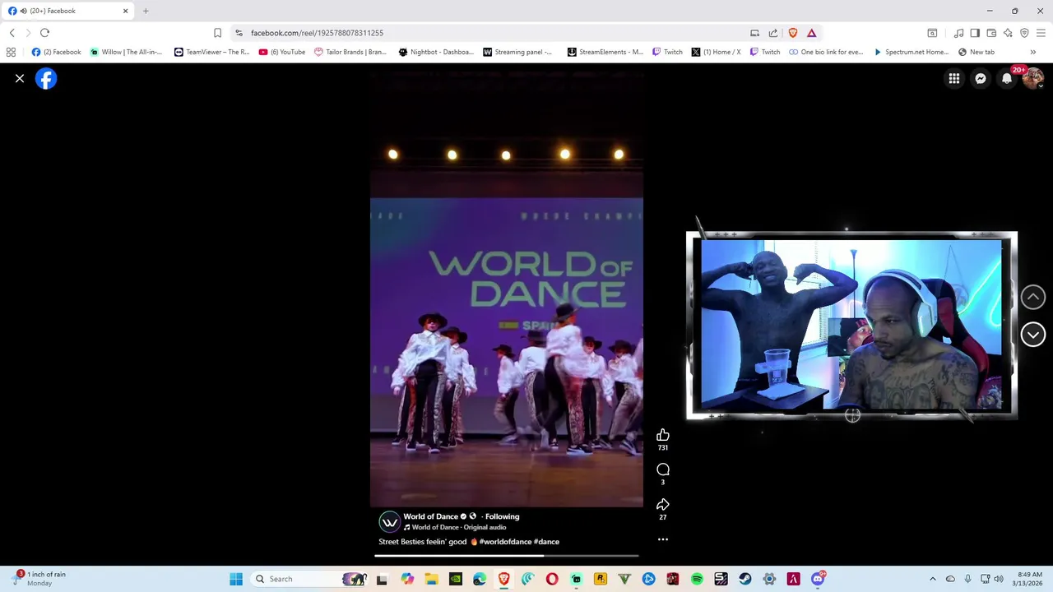Open the Nightbot Dashboard bookmark
Image resolution: width=1053 pixels, height=592 pixels.
(436, 52)
